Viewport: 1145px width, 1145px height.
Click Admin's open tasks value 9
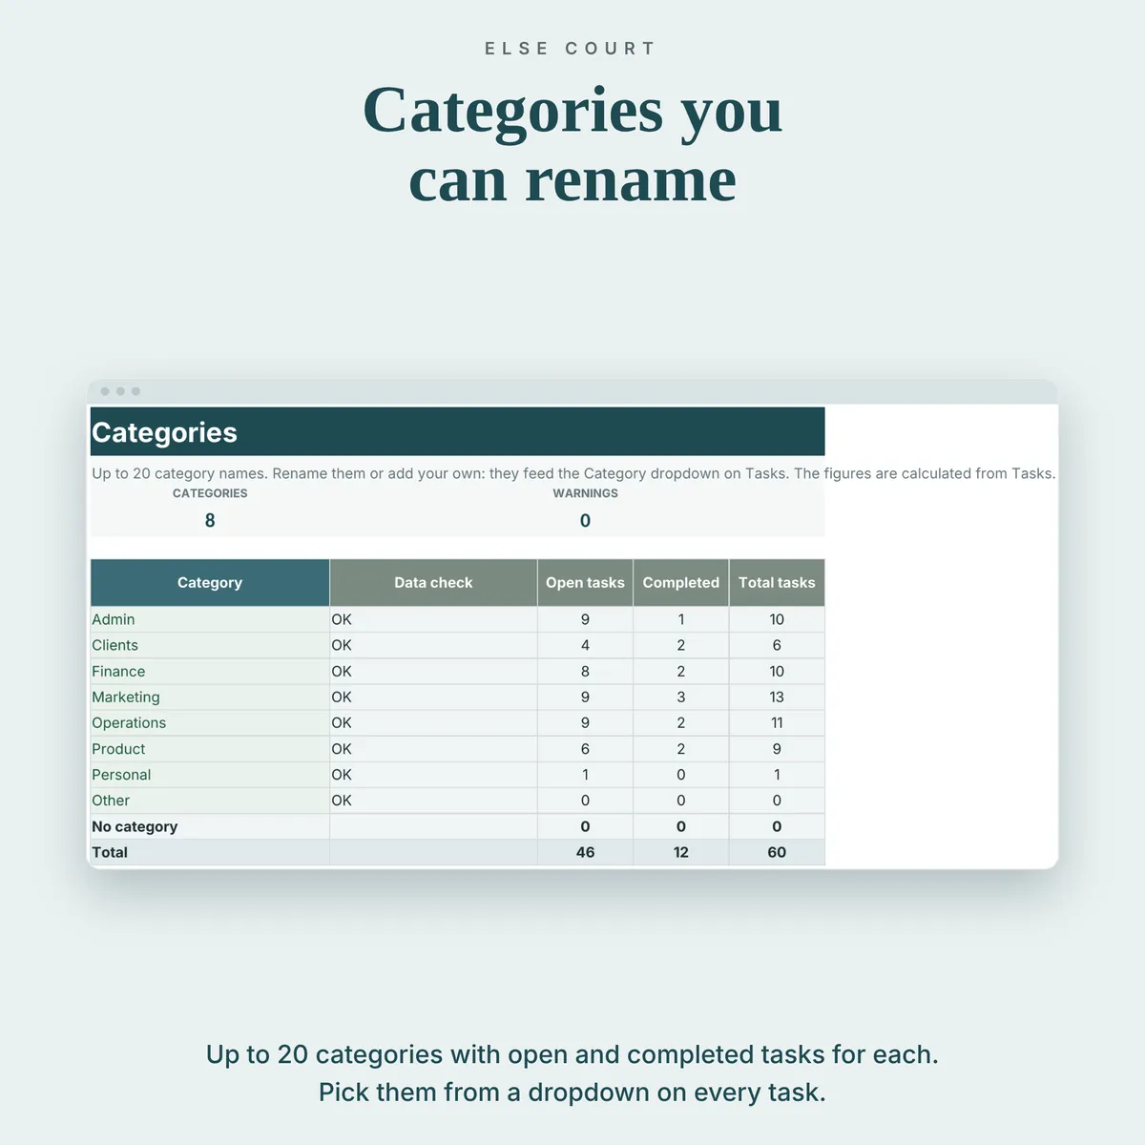585,619
